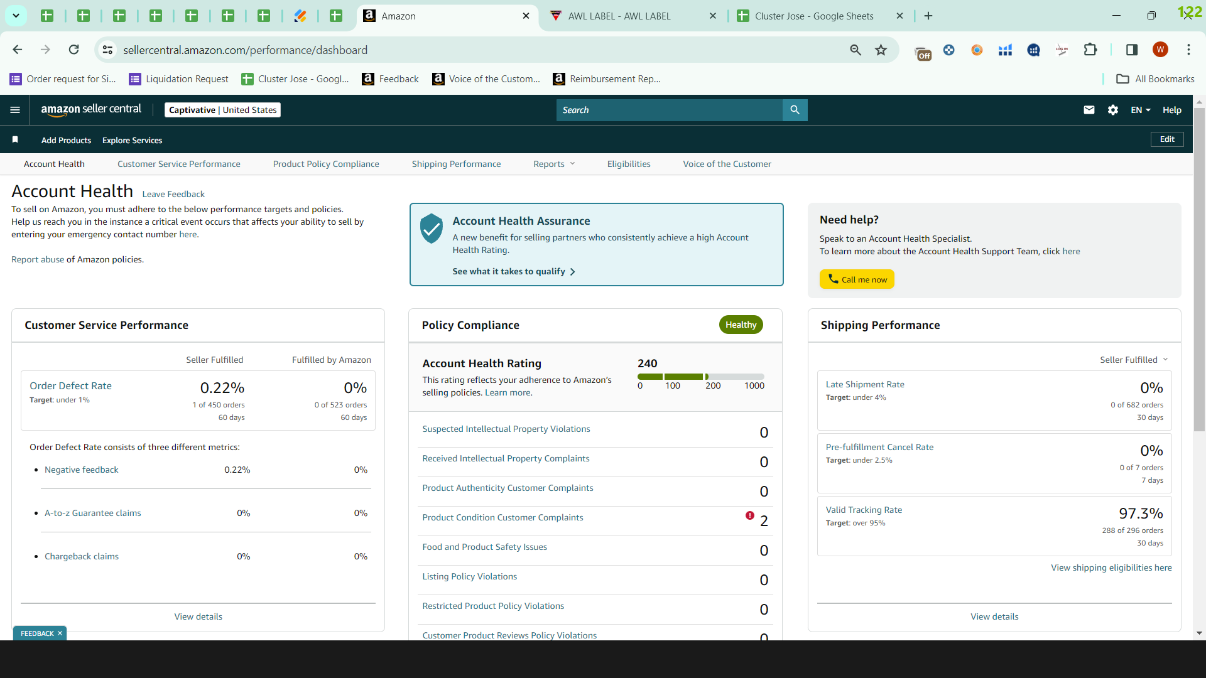1206x678 pixels.
Task: Open the Voice of the Custom... bookmark
Action: [x=487, y=78]
